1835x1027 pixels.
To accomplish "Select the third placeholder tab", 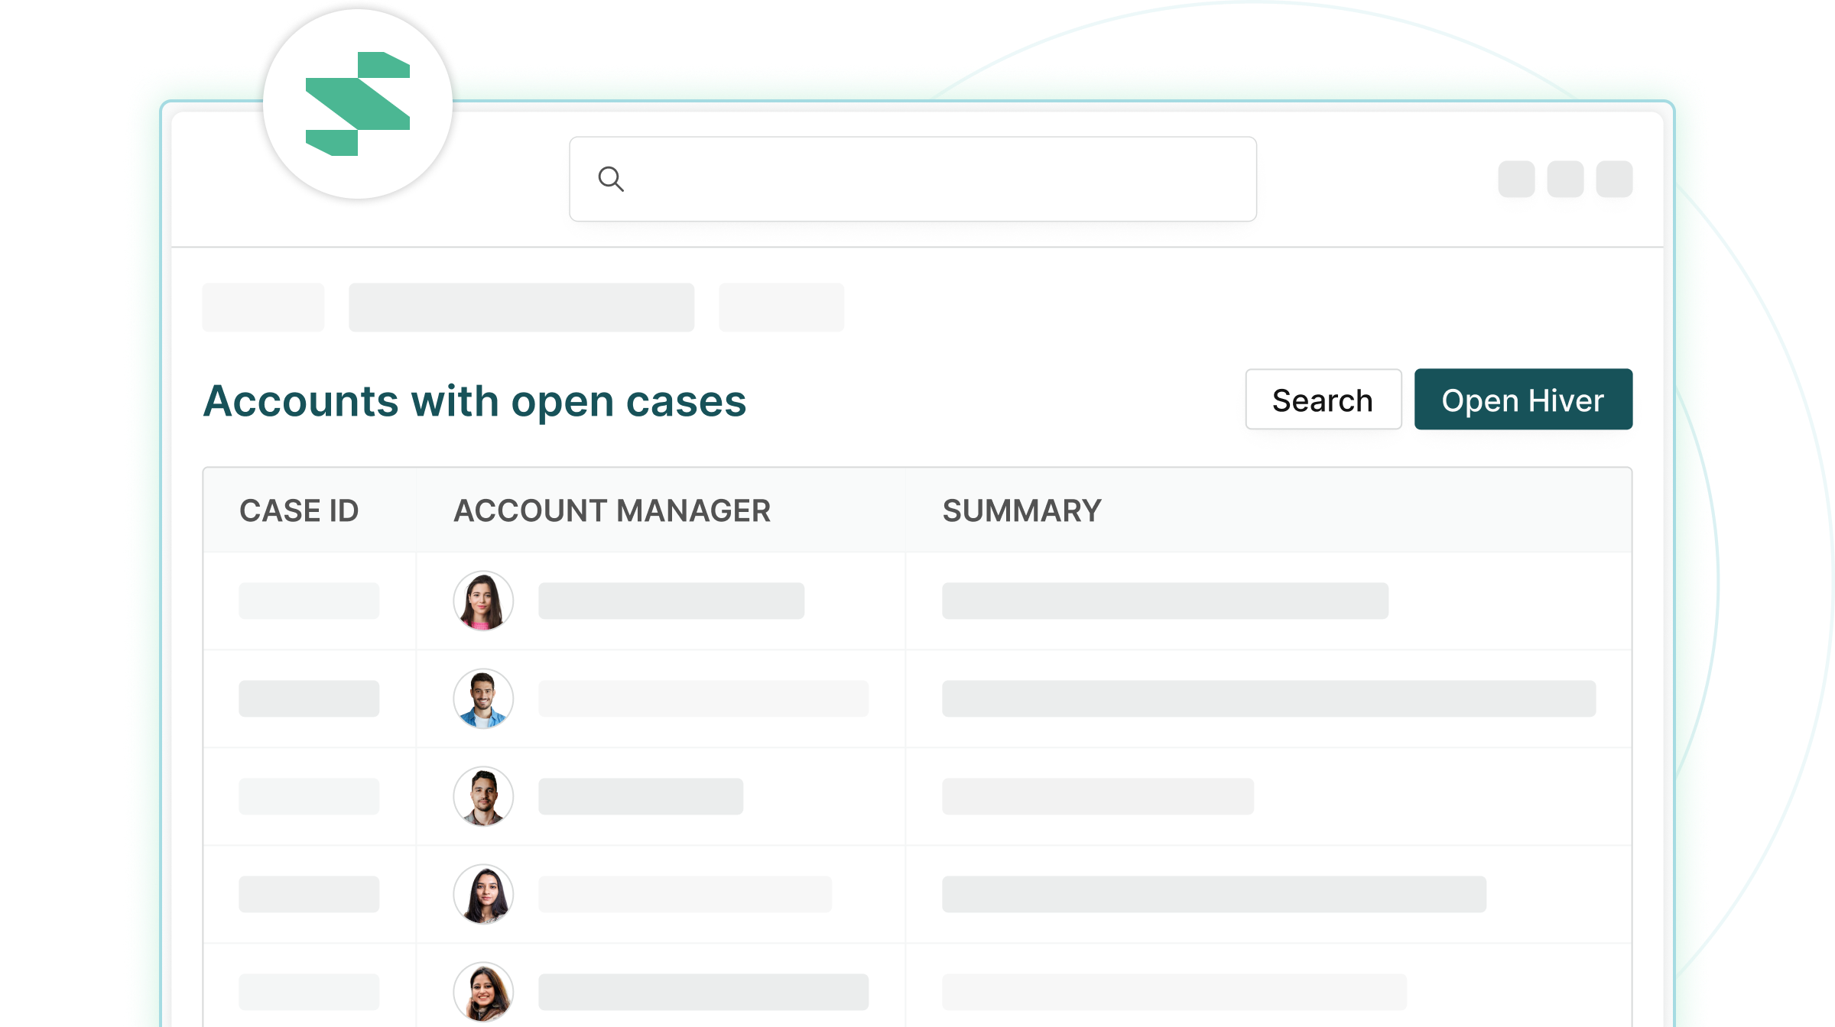I will tap(781, 307).
